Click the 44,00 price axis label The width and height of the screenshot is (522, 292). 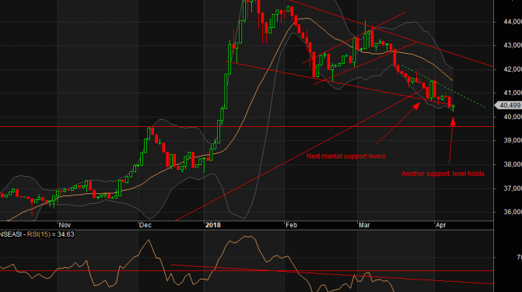coord(513,22)
